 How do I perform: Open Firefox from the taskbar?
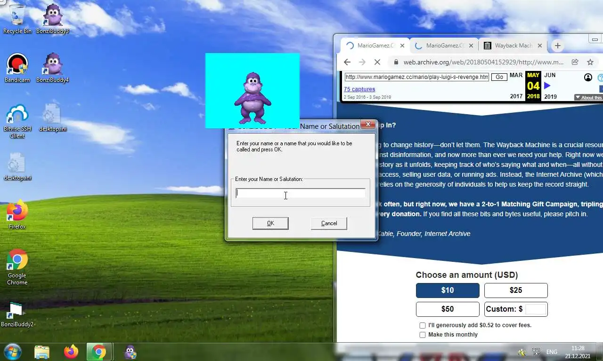pos(71,352)
